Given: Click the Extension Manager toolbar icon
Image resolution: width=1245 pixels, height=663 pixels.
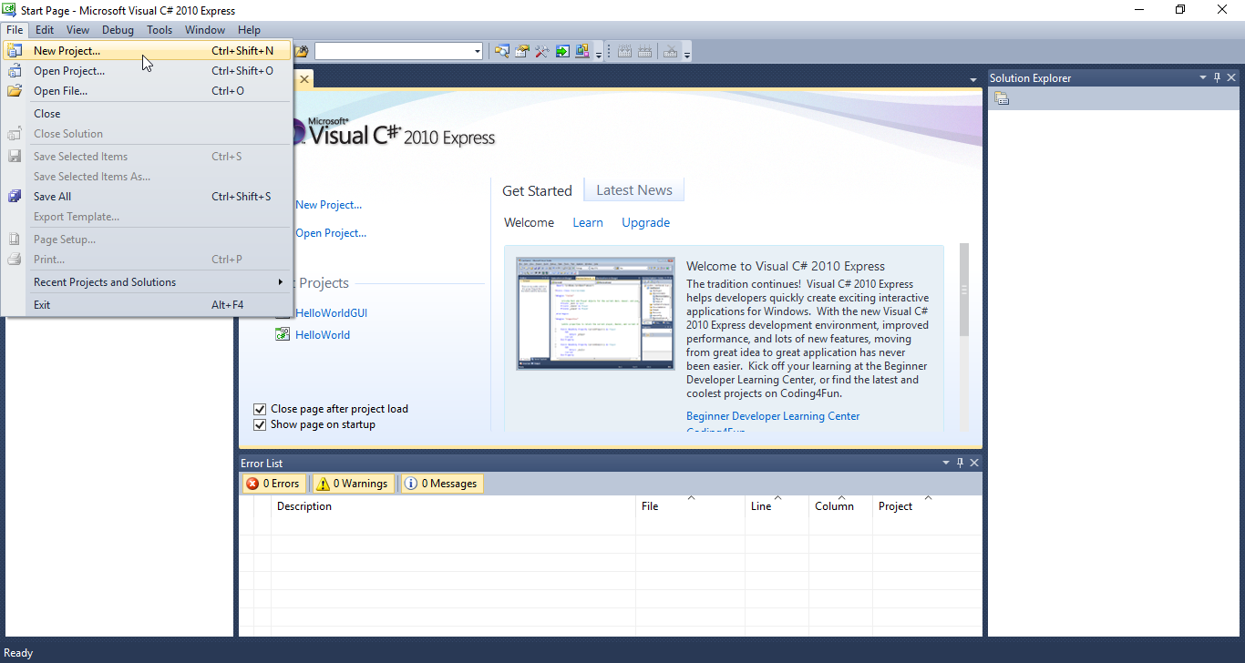Looking at the screenshot, I should click(x=582, y=51).
